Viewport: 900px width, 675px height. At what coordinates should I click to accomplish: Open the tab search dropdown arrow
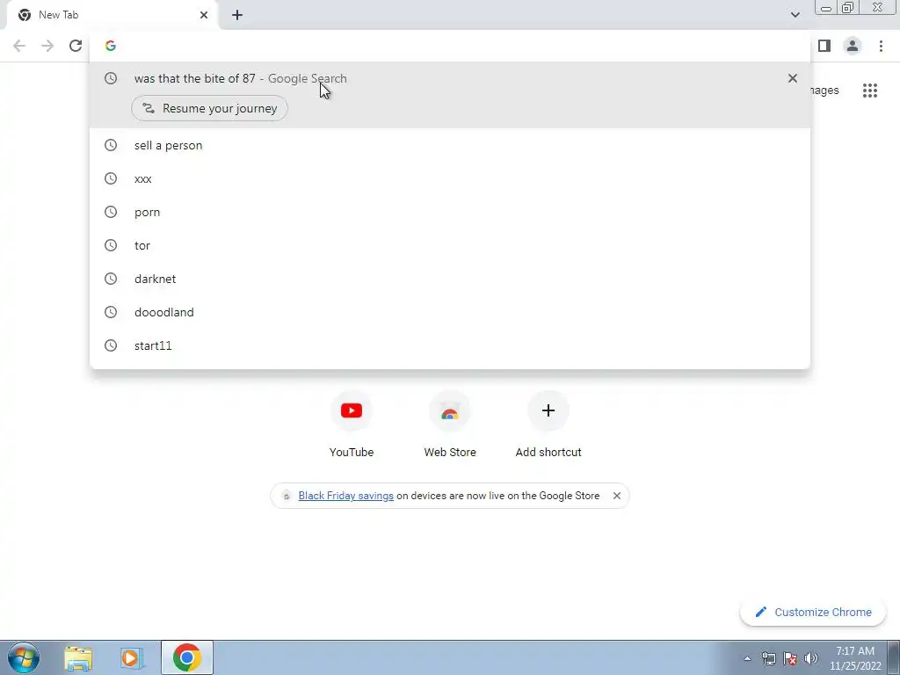click(795, 15)
